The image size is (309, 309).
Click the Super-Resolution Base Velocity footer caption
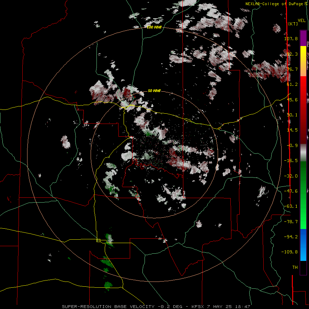(x=156, y=307)
